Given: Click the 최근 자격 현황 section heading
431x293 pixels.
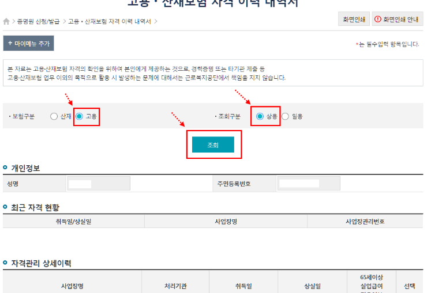Looking at the screenshot, I should tap(35, 208).
